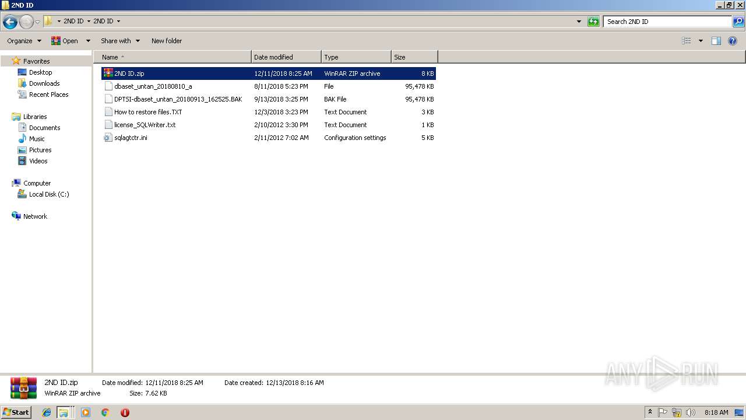746x420 pixels.
Task: Sort by Date modified column
Action: [286, 57]
